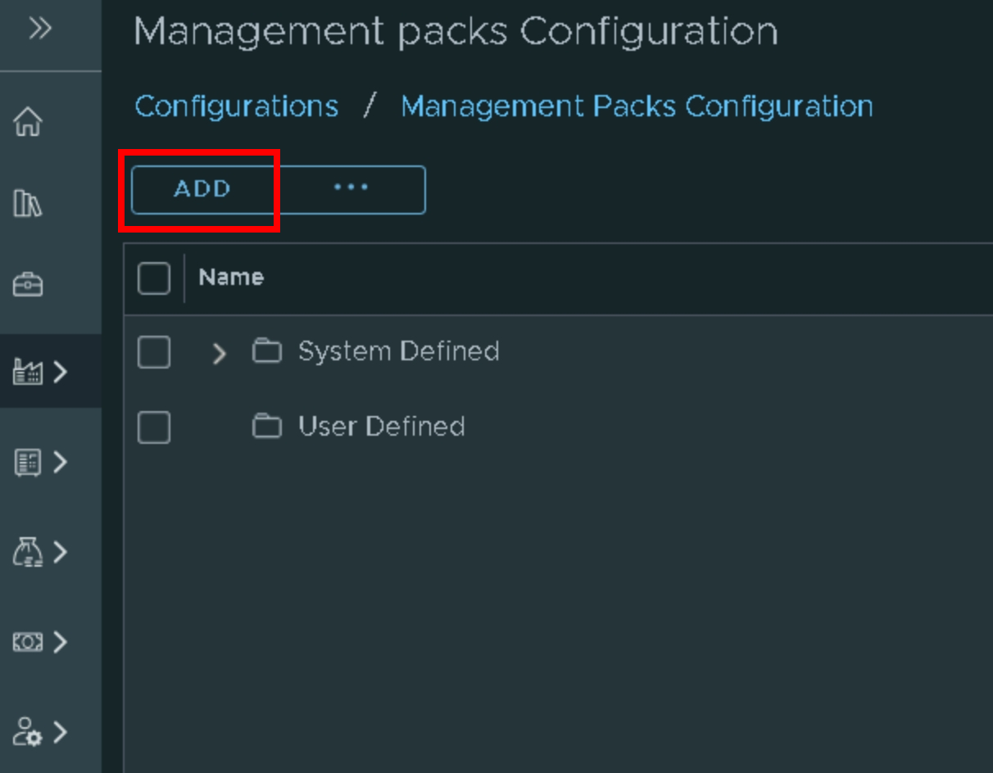Select the factory Operations sidebar icon

[x=28, y=373]
